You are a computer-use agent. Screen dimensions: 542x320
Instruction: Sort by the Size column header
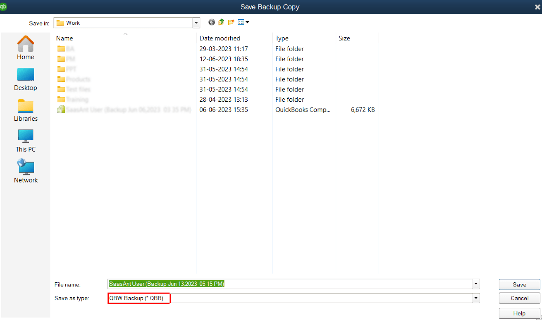coord(344,38)
